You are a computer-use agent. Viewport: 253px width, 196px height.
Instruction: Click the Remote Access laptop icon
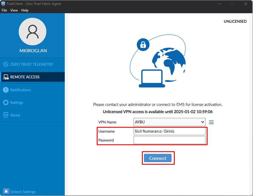click(x=6, y=77)
